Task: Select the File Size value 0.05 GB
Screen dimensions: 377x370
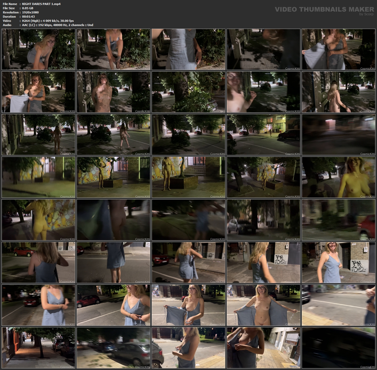Action: point(28,8)
